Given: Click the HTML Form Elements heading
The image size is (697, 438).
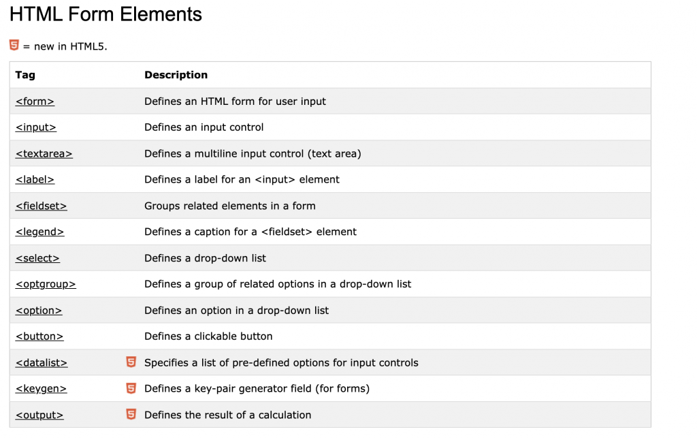Looking at the screenshot, I should tap(106, 14).
